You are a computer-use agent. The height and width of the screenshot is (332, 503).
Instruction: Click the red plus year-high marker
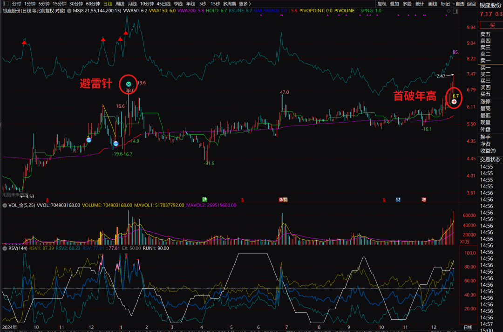coord(454,102)
